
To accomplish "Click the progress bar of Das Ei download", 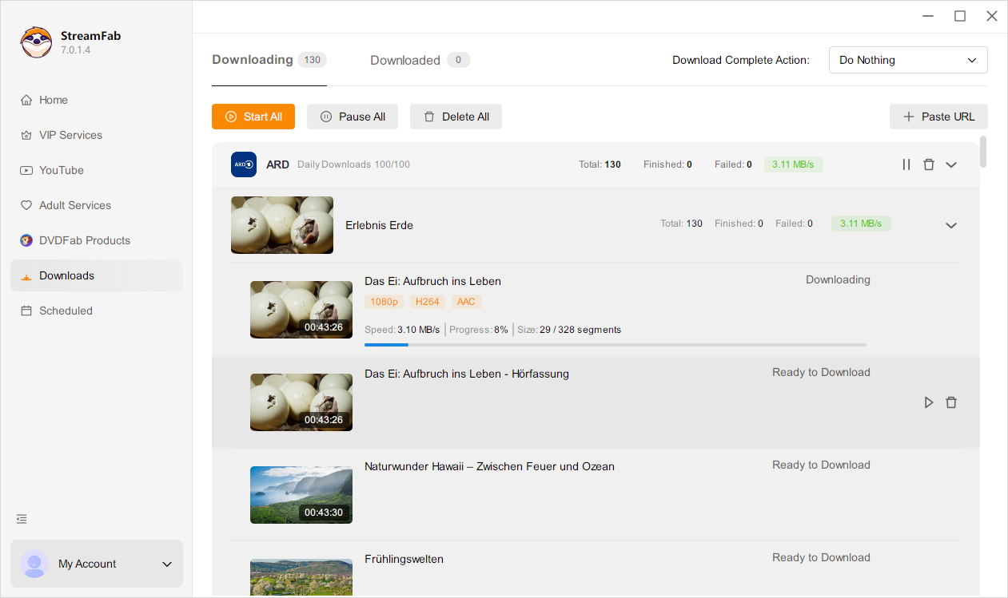I will (x=616, y=345).
